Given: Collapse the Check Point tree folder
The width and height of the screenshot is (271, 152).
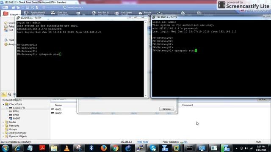Looking at the screenshot, I should (x=3, y=104).
